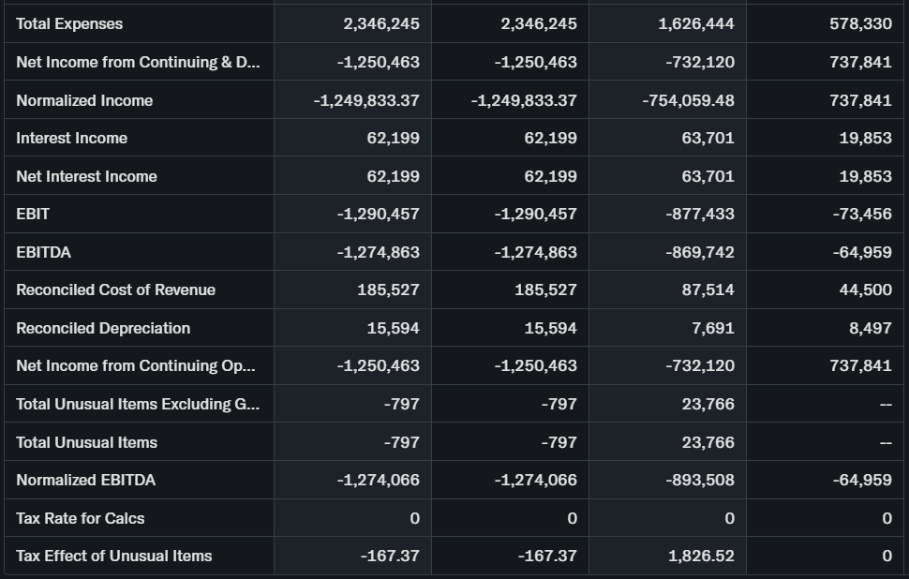Select the 578,330 Total Expenses cell
Screen dimensions: 909x579
click(860, 23)
